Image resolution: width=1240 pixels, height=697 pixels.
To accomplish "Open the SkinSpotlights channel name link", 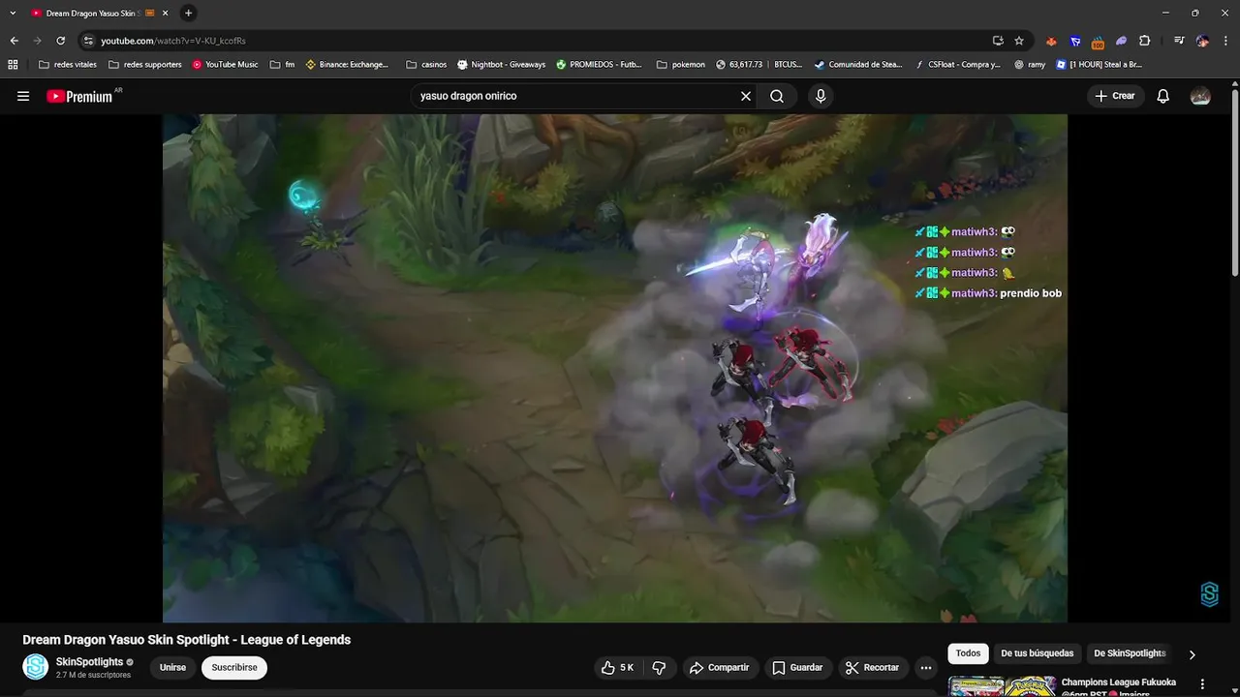I will pos(90,662).
